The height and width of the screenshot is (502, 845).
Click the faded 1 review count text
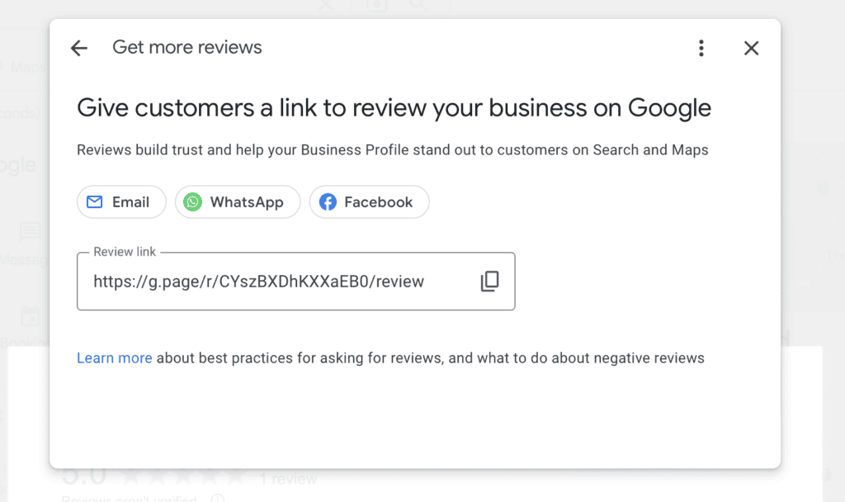pyautogui.click(x=288, y=479)
